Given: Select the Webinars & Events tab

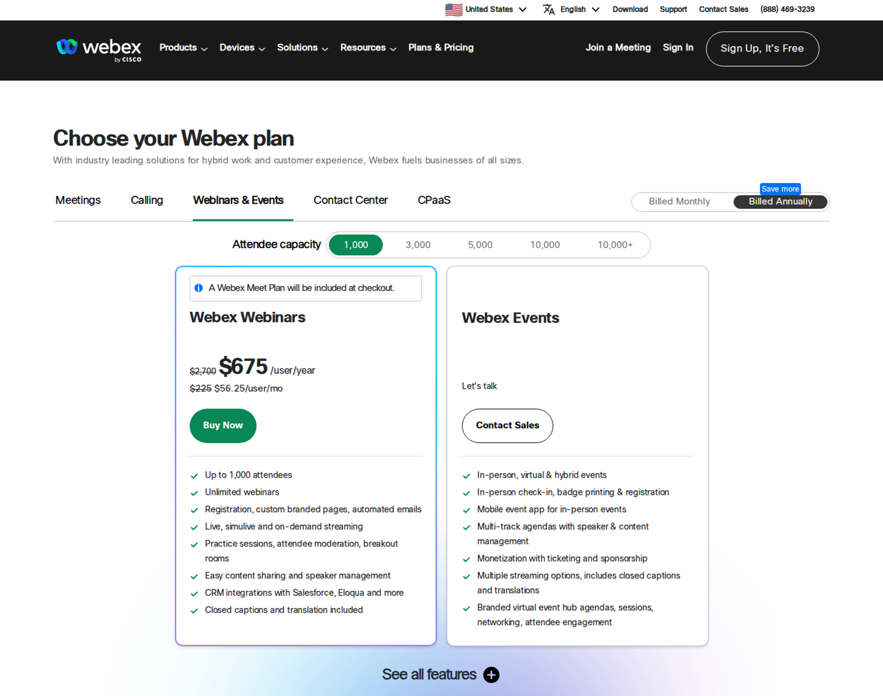Looking at the screenshot, I should coord(238,201).
